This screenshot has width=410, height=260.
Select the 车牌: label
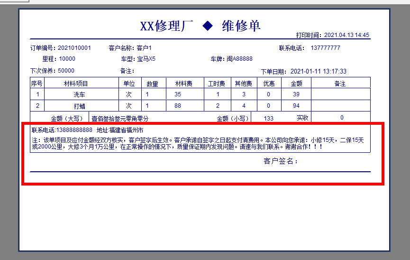coord(218,59)
